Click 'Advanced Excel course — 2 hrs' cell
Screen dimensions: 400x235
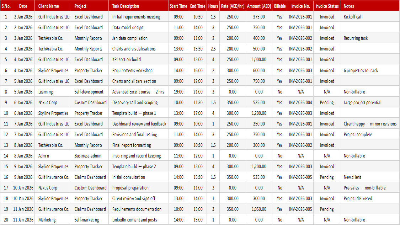[139, 92]
